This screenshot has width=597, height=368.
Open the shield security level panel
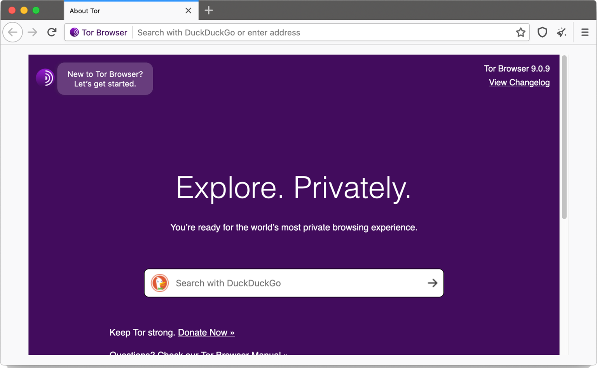tap(542, 32)
